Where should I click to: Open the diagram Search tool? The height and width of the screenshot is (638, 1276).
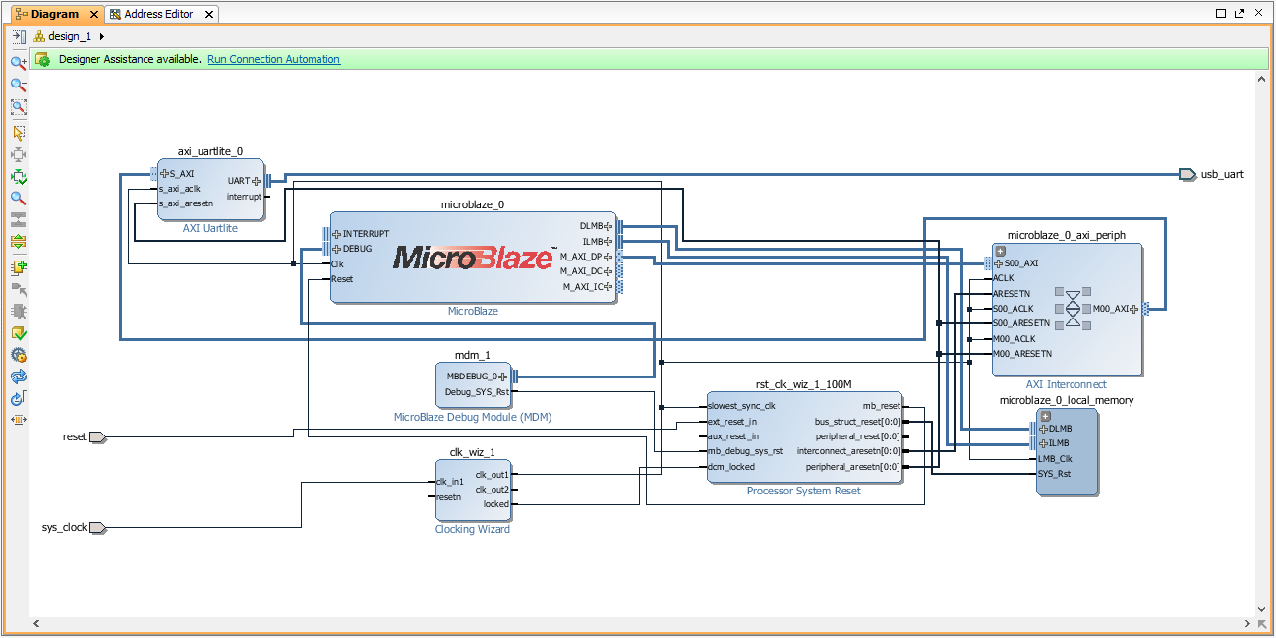click(x=18, y=199)
